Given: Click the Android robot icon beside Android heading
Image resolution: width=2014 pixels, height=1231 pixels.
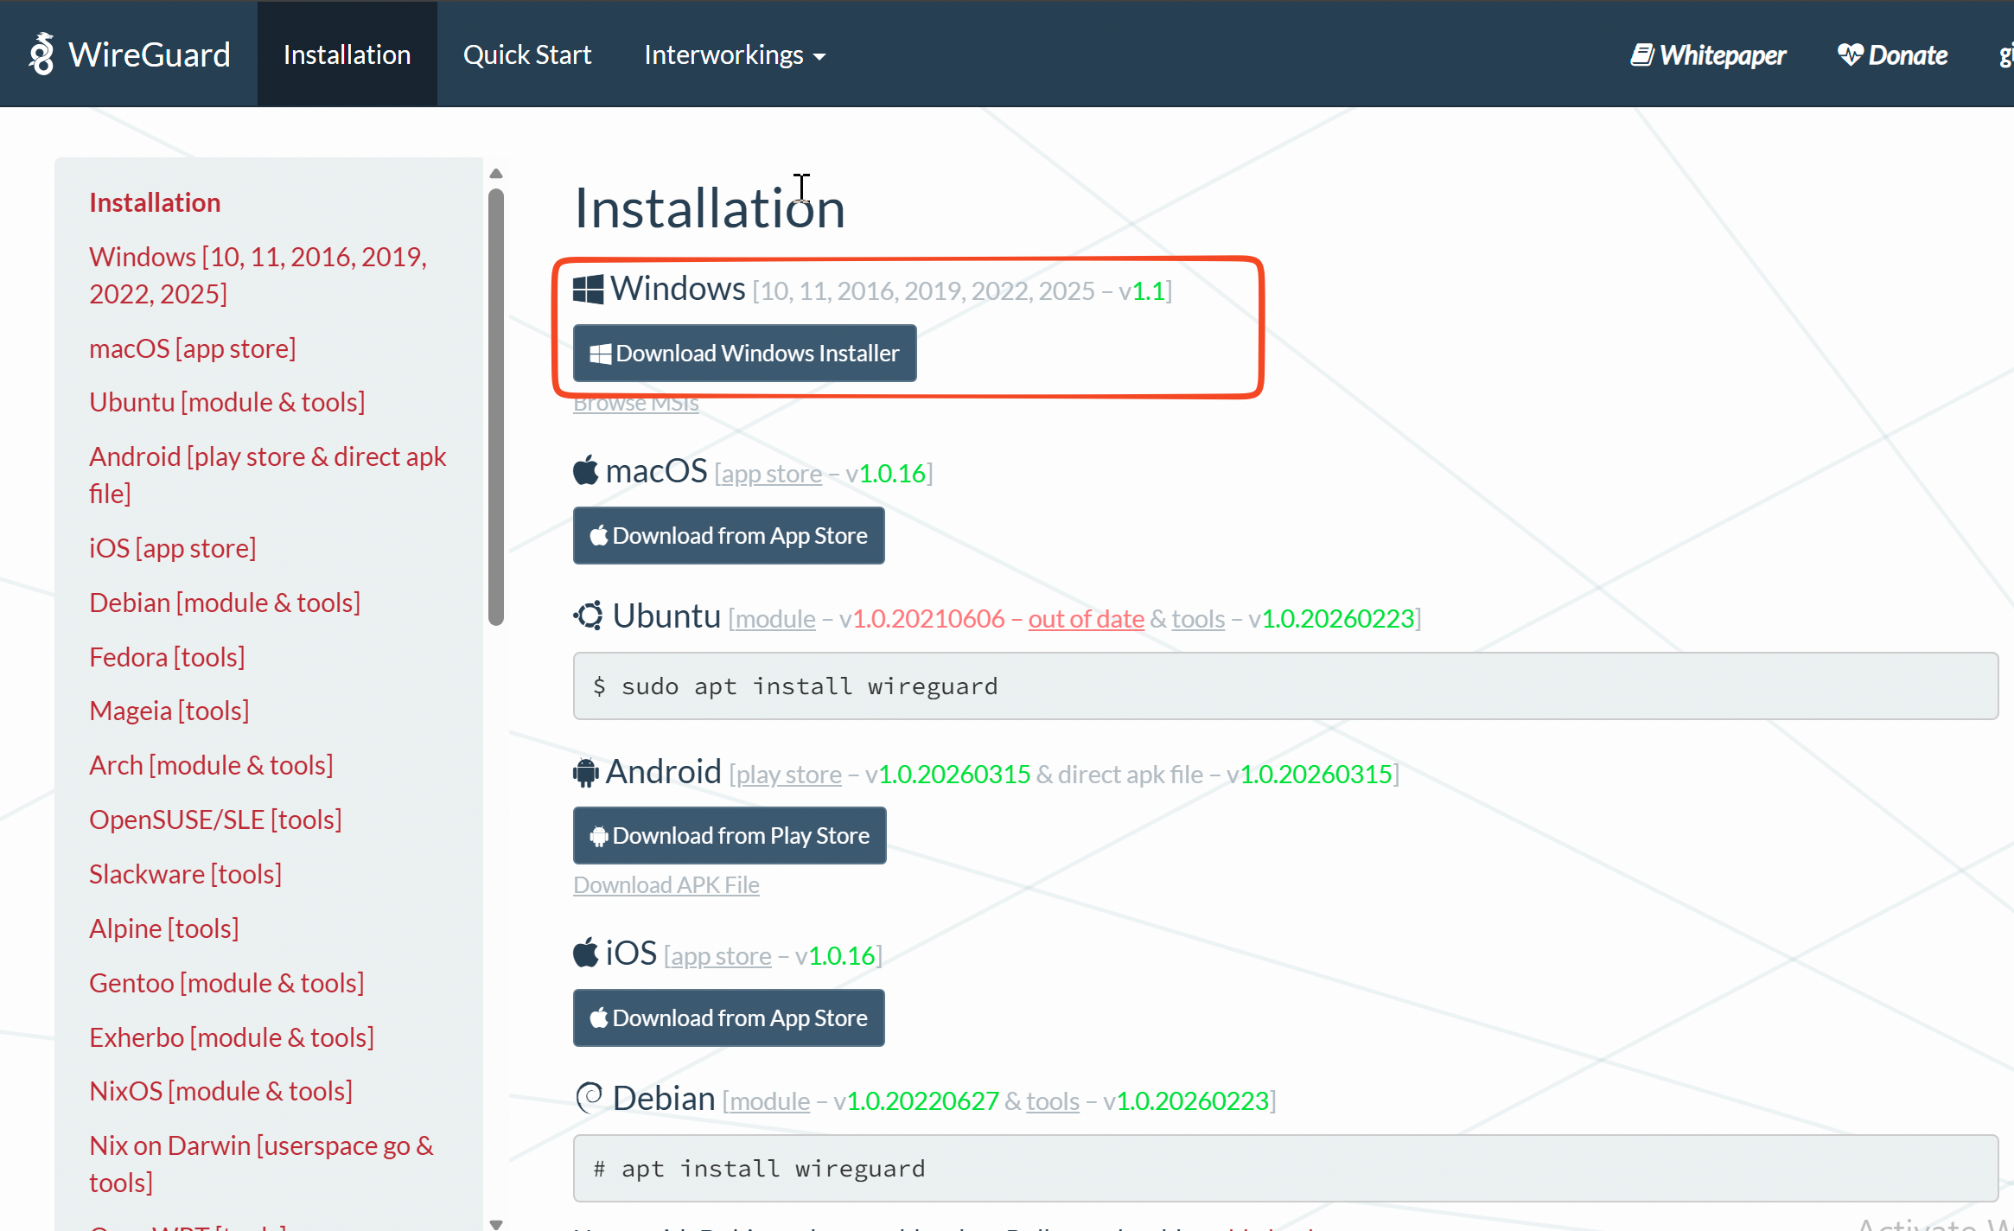Looking at the screenshot, I should click(x=585, y=772).
